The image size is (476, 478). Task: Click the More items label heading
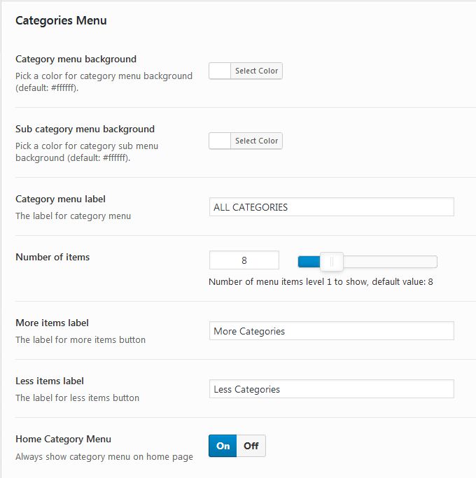(x=52, y=323)
